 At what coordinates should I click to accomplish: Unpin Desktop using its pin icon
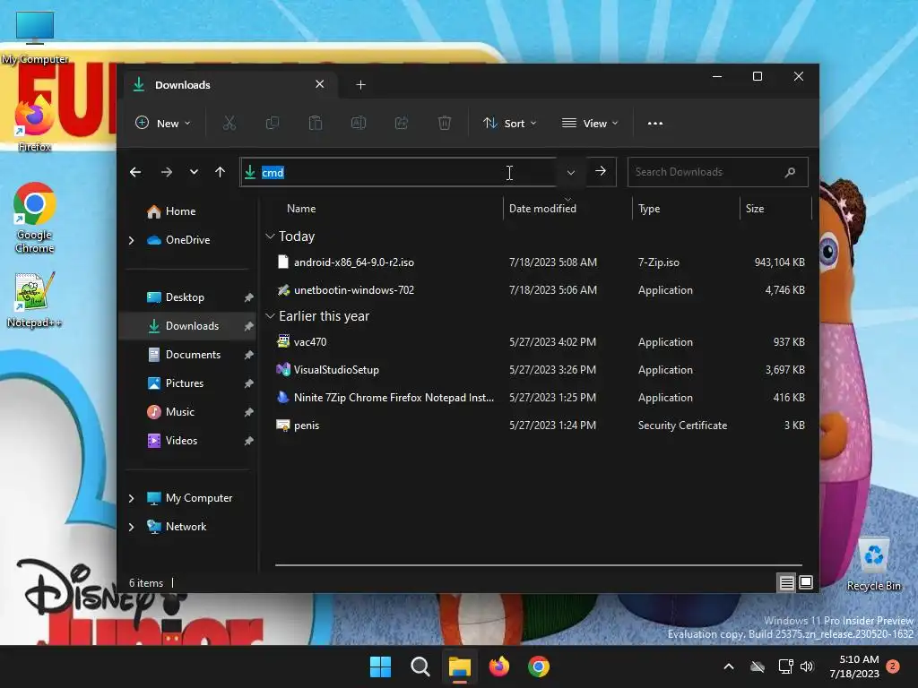pos(249,297)
